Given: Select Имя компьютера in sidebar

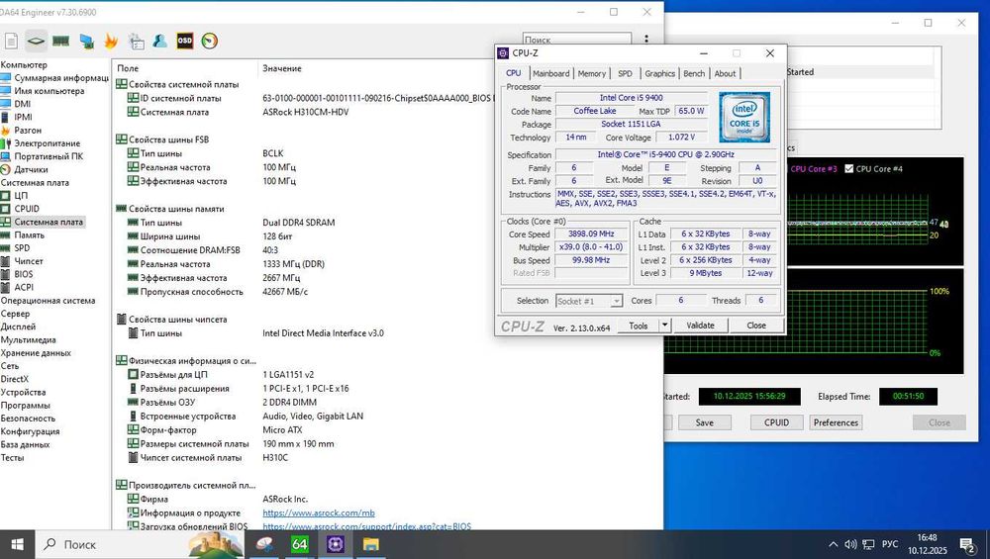Looking at the screenshot, I should pyautogui.click(x=49, y=91).
